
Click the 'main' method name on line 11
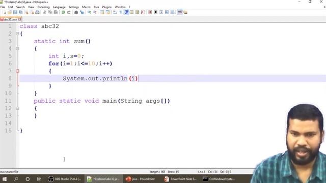(x=110, y=101)
